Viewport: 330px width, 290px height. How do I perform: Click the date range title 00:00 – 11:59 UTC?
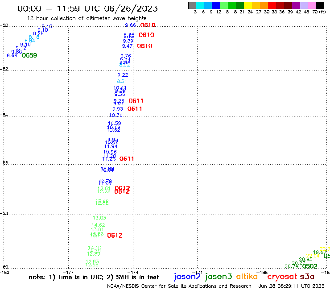coord(87,8)
